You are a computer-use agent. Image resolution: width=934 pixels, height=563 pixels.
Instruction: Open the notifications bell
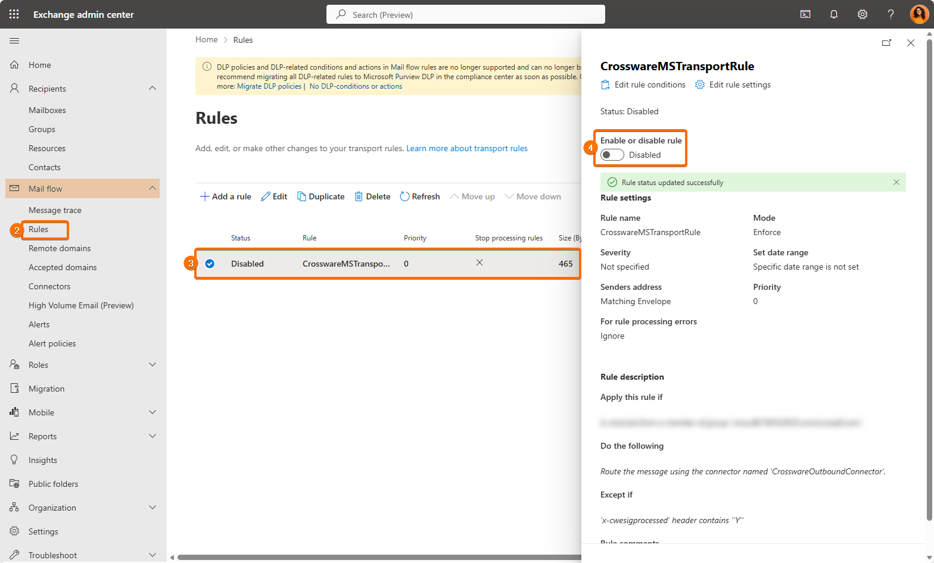pyautogui.click(x=834, y=14)
